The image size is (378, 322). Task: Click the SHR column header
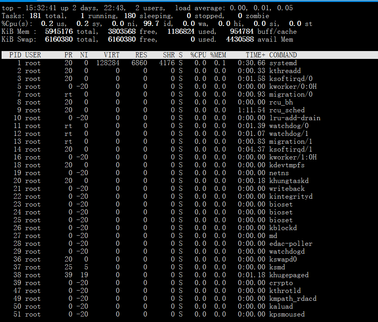point(169,55)
